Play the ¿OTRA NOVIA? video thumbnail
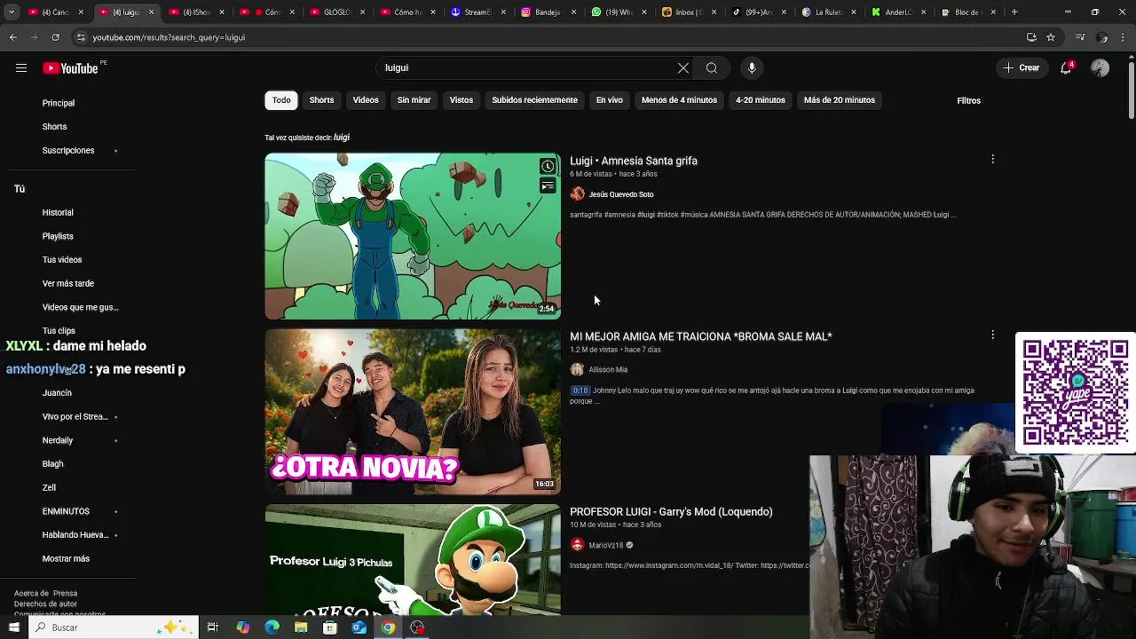This screenshot has height=639, width=1136. (413, 412)
